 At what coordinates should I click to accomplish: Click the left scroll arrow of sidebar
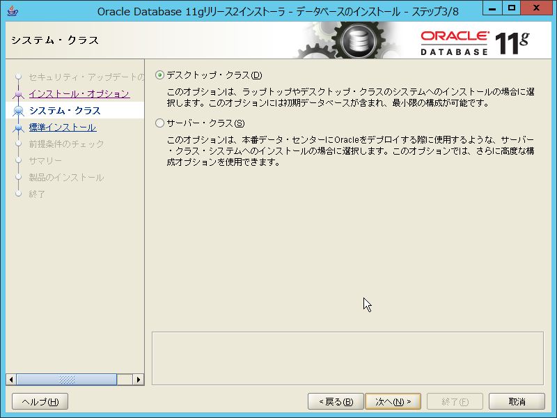[11, 380]
